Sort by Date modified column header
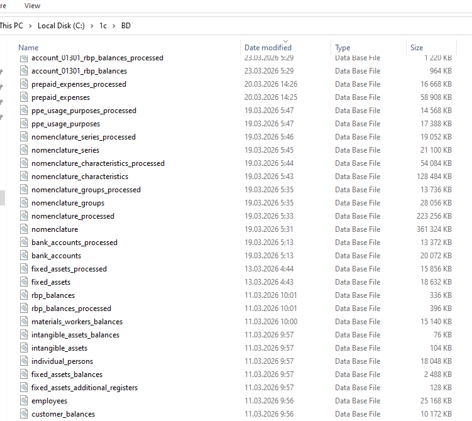Screen dimensions: 472x421 tap(268, 48)
